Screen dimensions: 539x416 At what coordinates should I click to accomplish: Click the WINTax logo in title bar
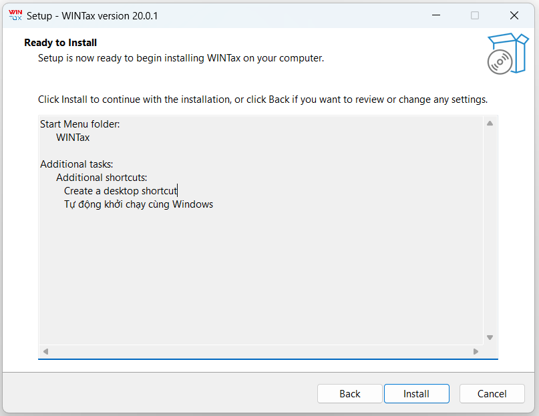pyautogui.click(x=15, y=15)
